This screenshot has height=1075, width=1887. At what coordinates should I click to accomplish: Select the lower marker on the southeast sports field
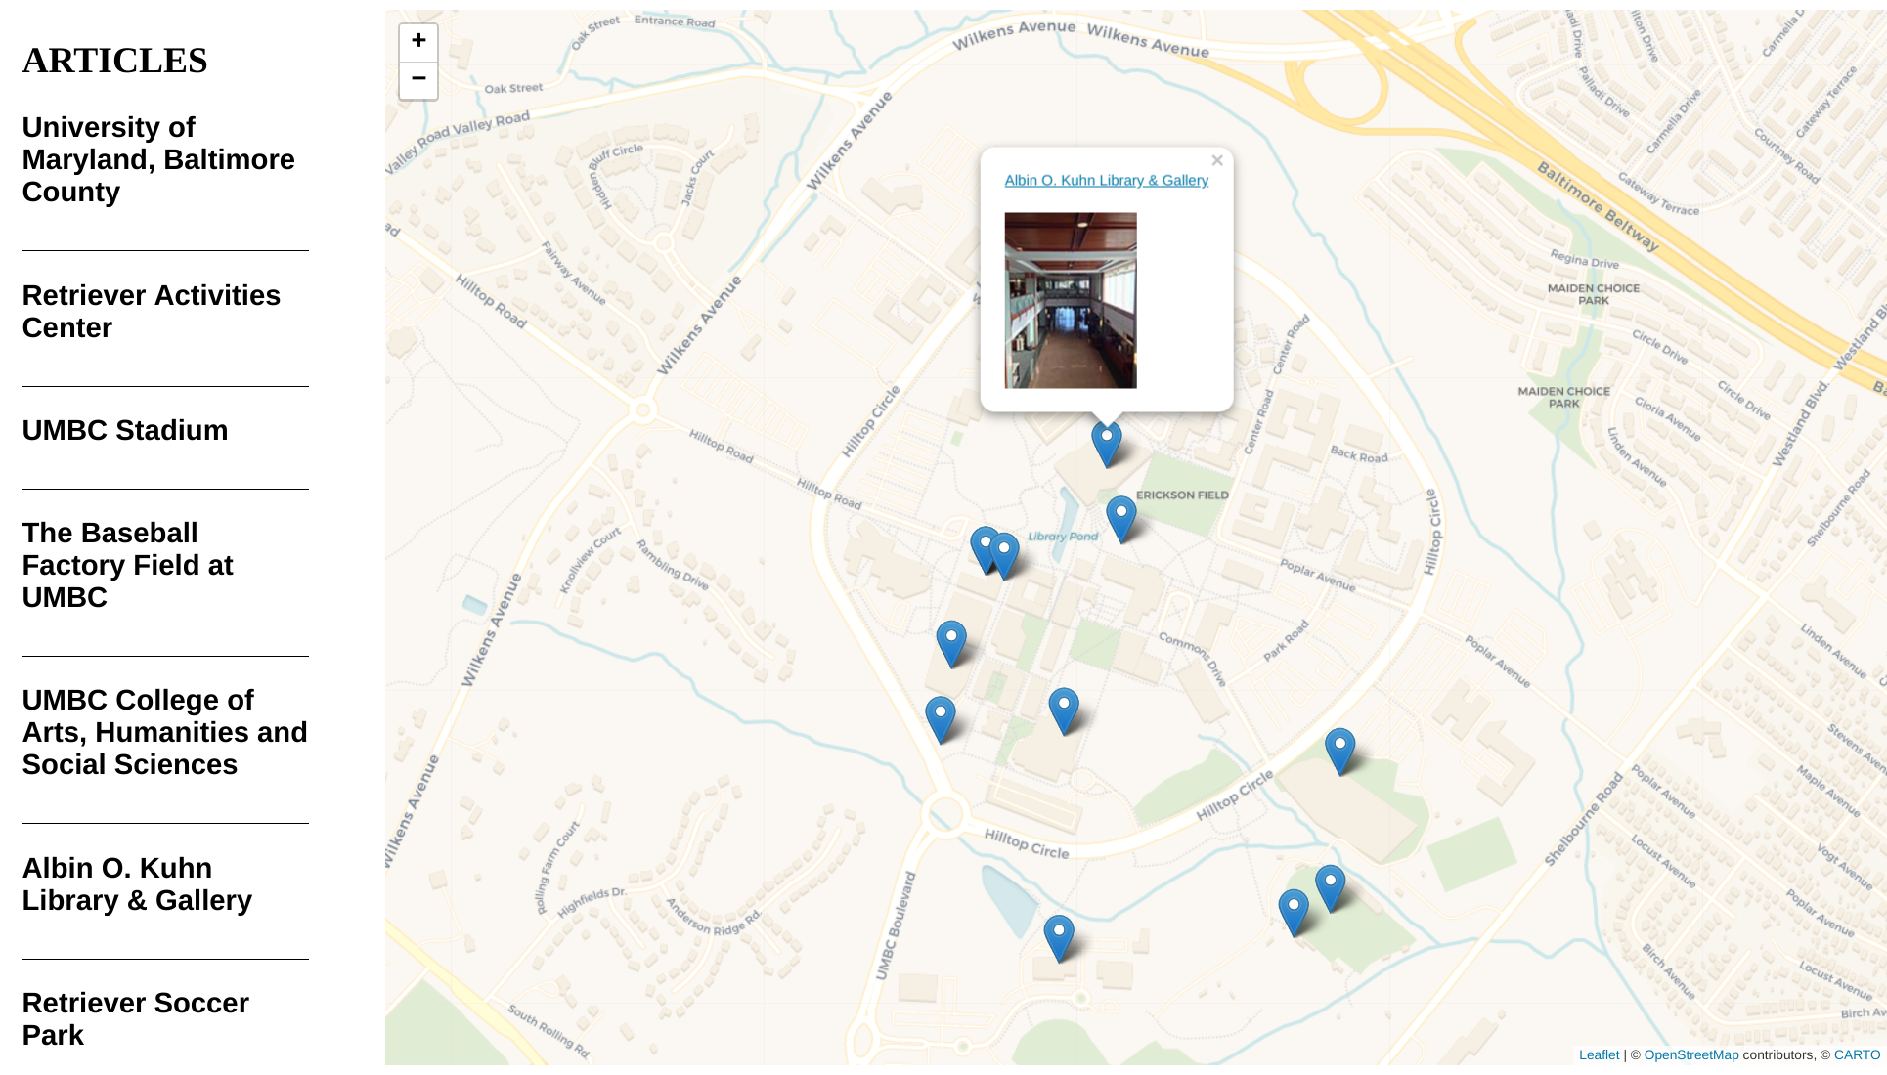[x=1294, y=913]
